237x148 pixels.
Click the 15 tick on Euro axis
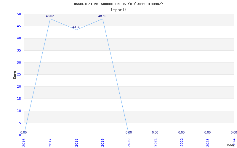tap(19, 99)
